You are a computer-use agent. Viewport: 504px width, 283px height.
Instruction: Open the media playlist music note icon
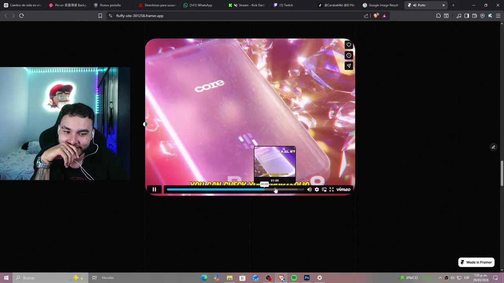pos(459,16)
